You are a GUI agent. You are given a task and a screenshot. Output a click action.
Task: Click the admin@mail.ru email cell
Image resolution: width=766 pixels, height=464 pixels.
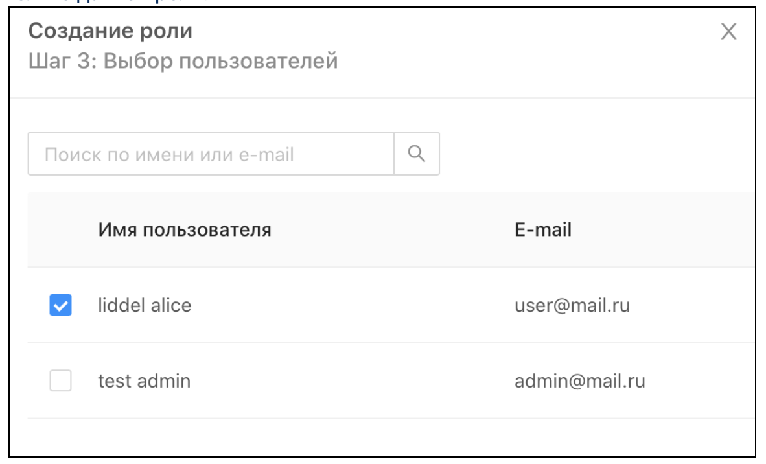[579, 381]
